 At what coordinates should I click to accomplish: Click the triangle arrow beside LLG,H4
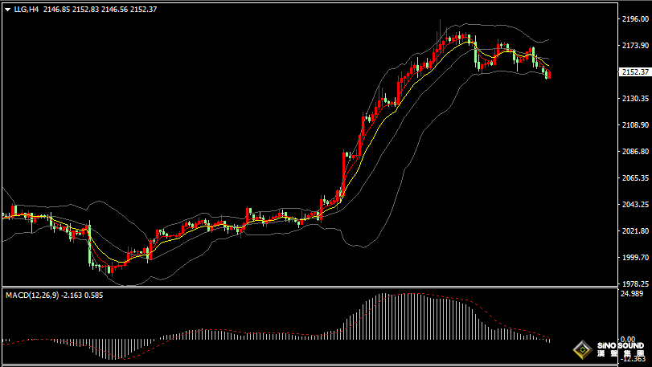click(6, 10)
